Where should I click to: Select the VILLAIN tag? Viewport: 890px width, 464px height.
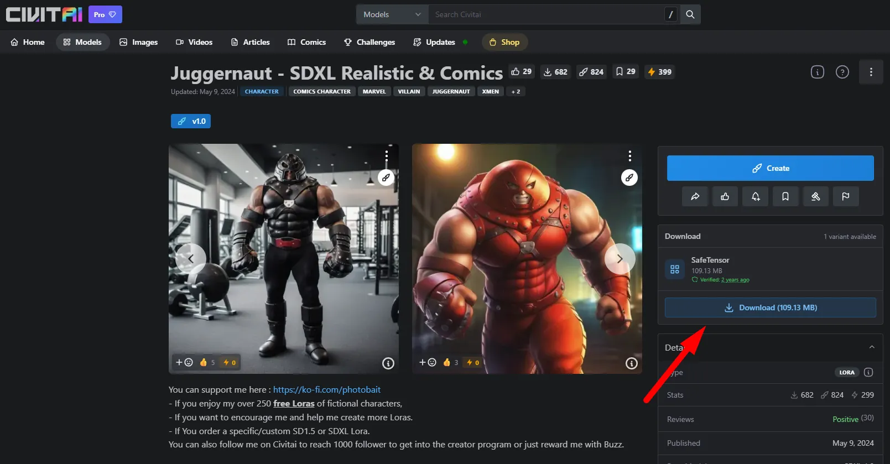pos(409,92)
